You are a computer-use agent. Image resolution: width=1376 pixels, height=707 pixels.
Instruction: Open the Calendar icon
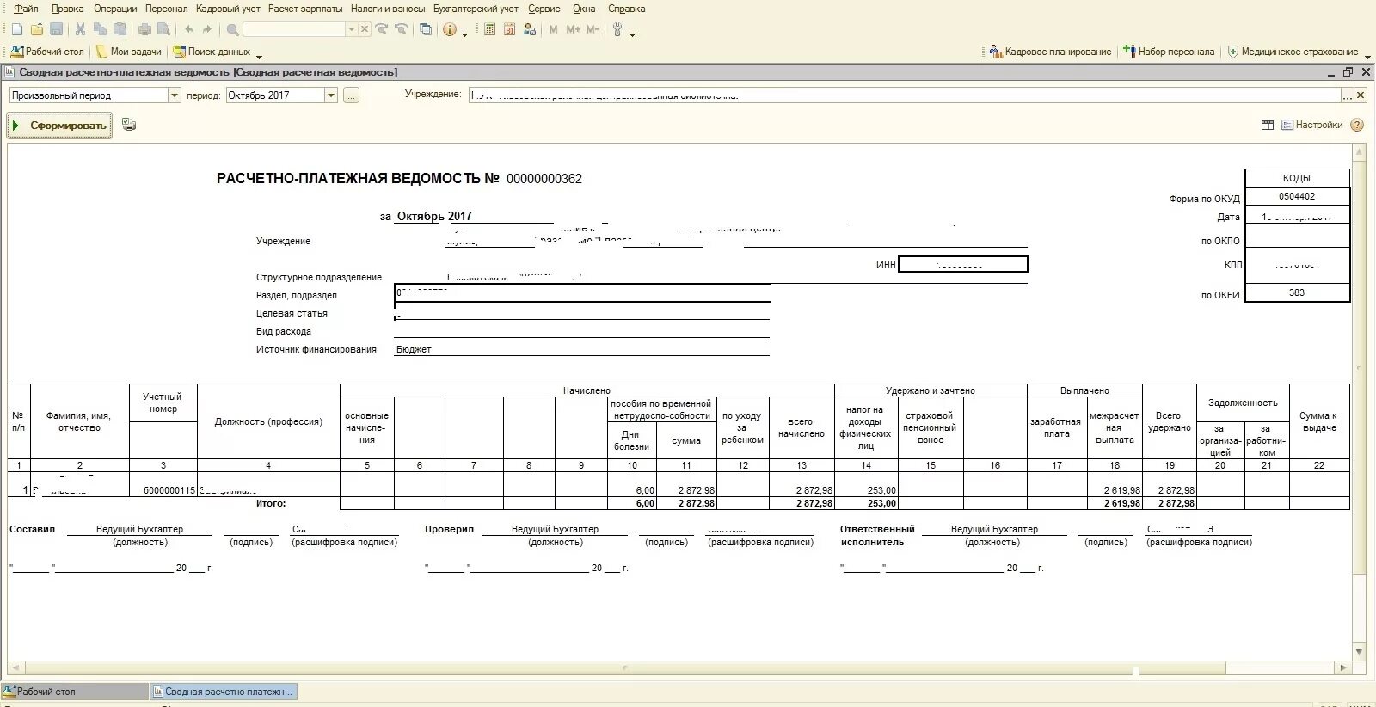click(509, 29)
